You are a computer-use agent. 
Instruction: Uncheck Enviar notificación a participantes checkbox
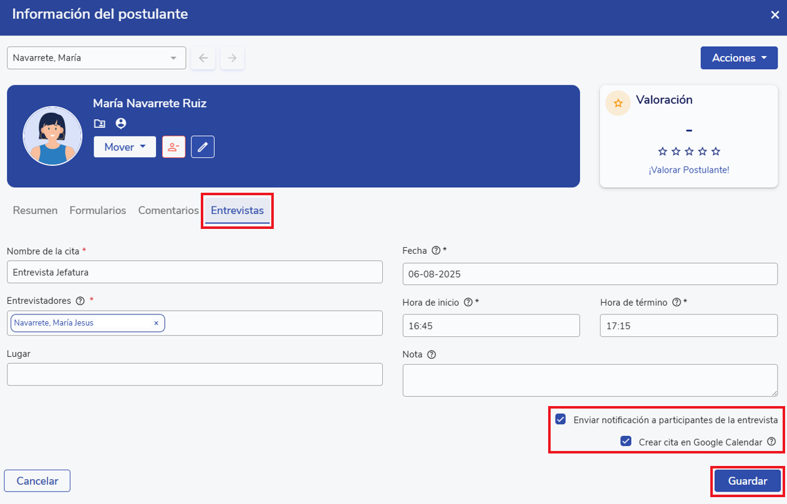click(561, 420)
